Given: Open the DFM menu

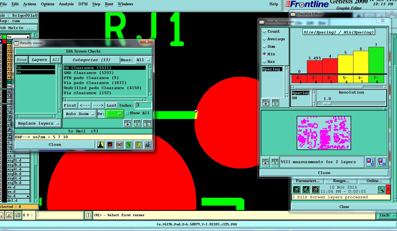Looking at the screenshot, I should (83, 4).
